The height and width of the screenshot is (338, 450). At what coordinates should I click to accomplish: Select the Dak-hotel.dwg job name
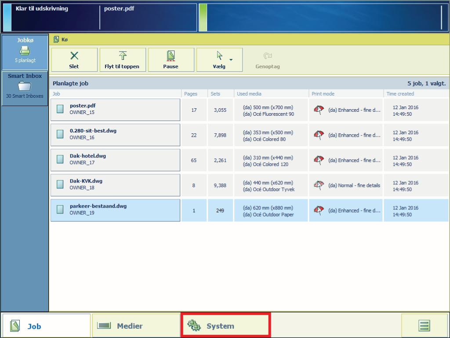click(88, 156)
